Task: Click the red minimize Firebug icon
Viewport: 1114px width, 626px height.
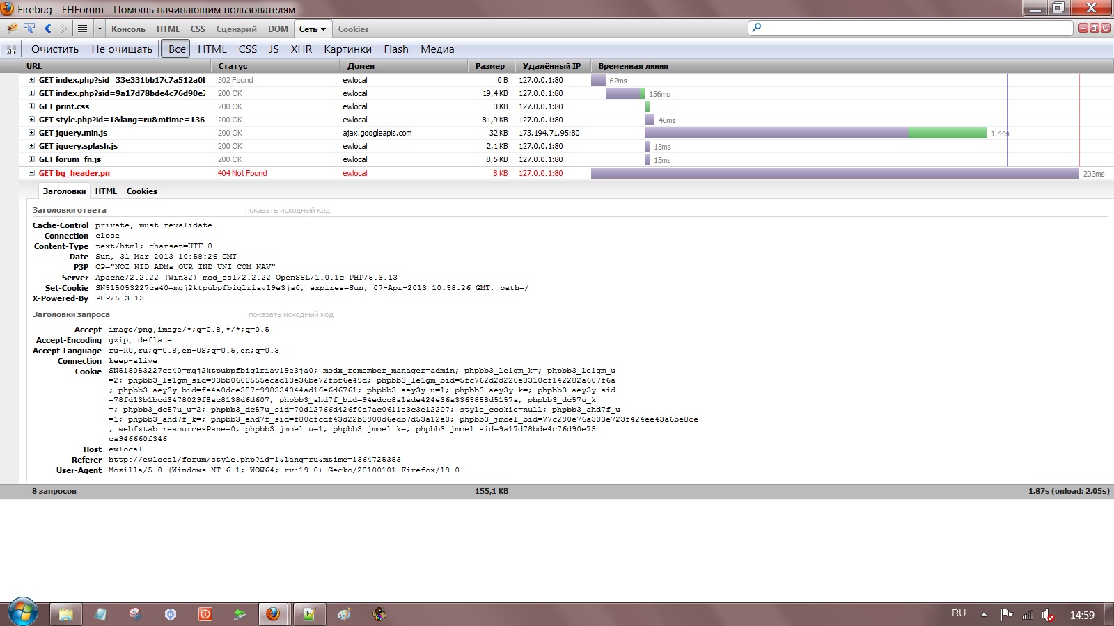Action: point(1083,28)
